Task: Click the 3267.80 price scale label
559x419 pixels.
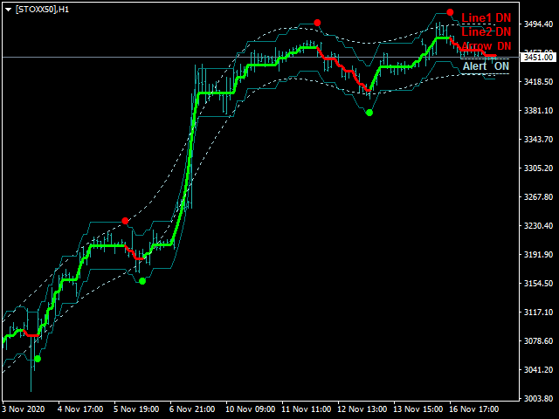Action: 538,197
